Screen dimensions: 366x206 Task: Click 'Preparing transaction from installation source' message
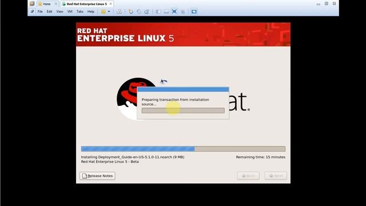(x=176, y=102)
